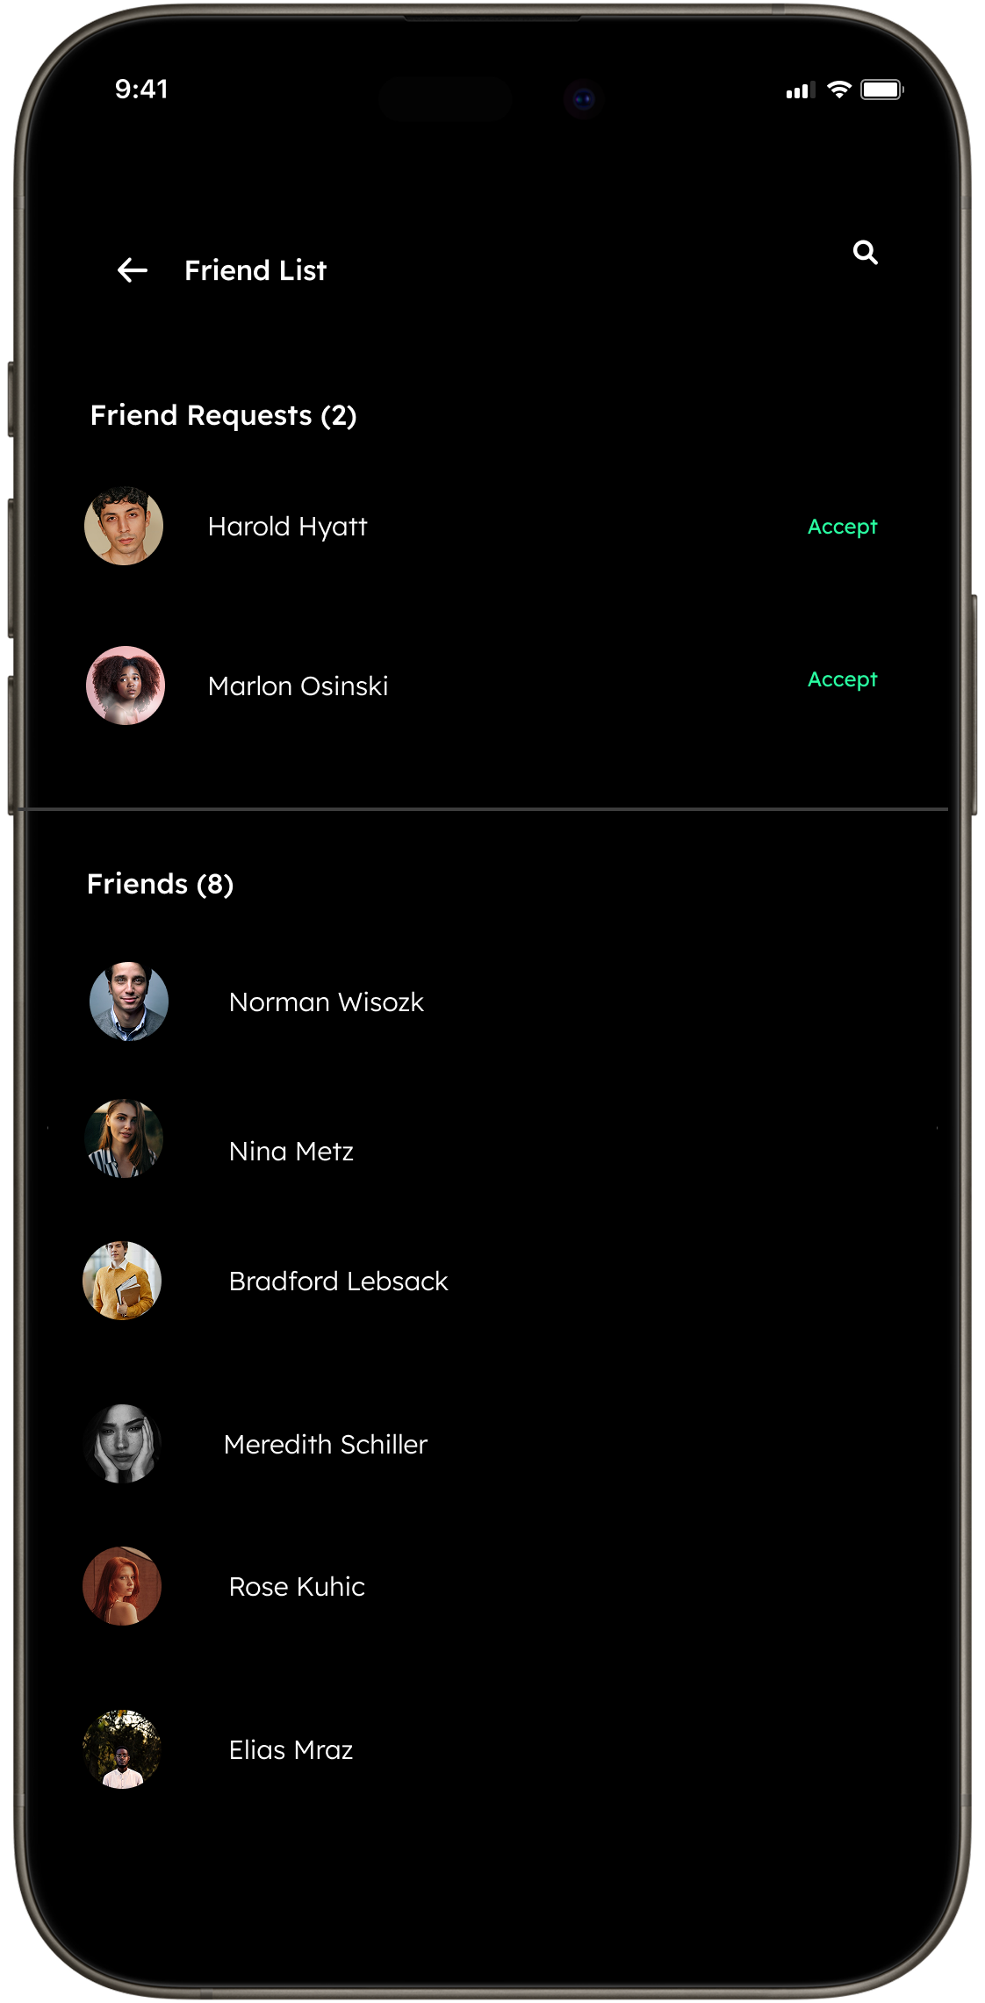Select Norman Wisozk in friends list
Screen dimensions: 985x2003
coord(327,1002)
